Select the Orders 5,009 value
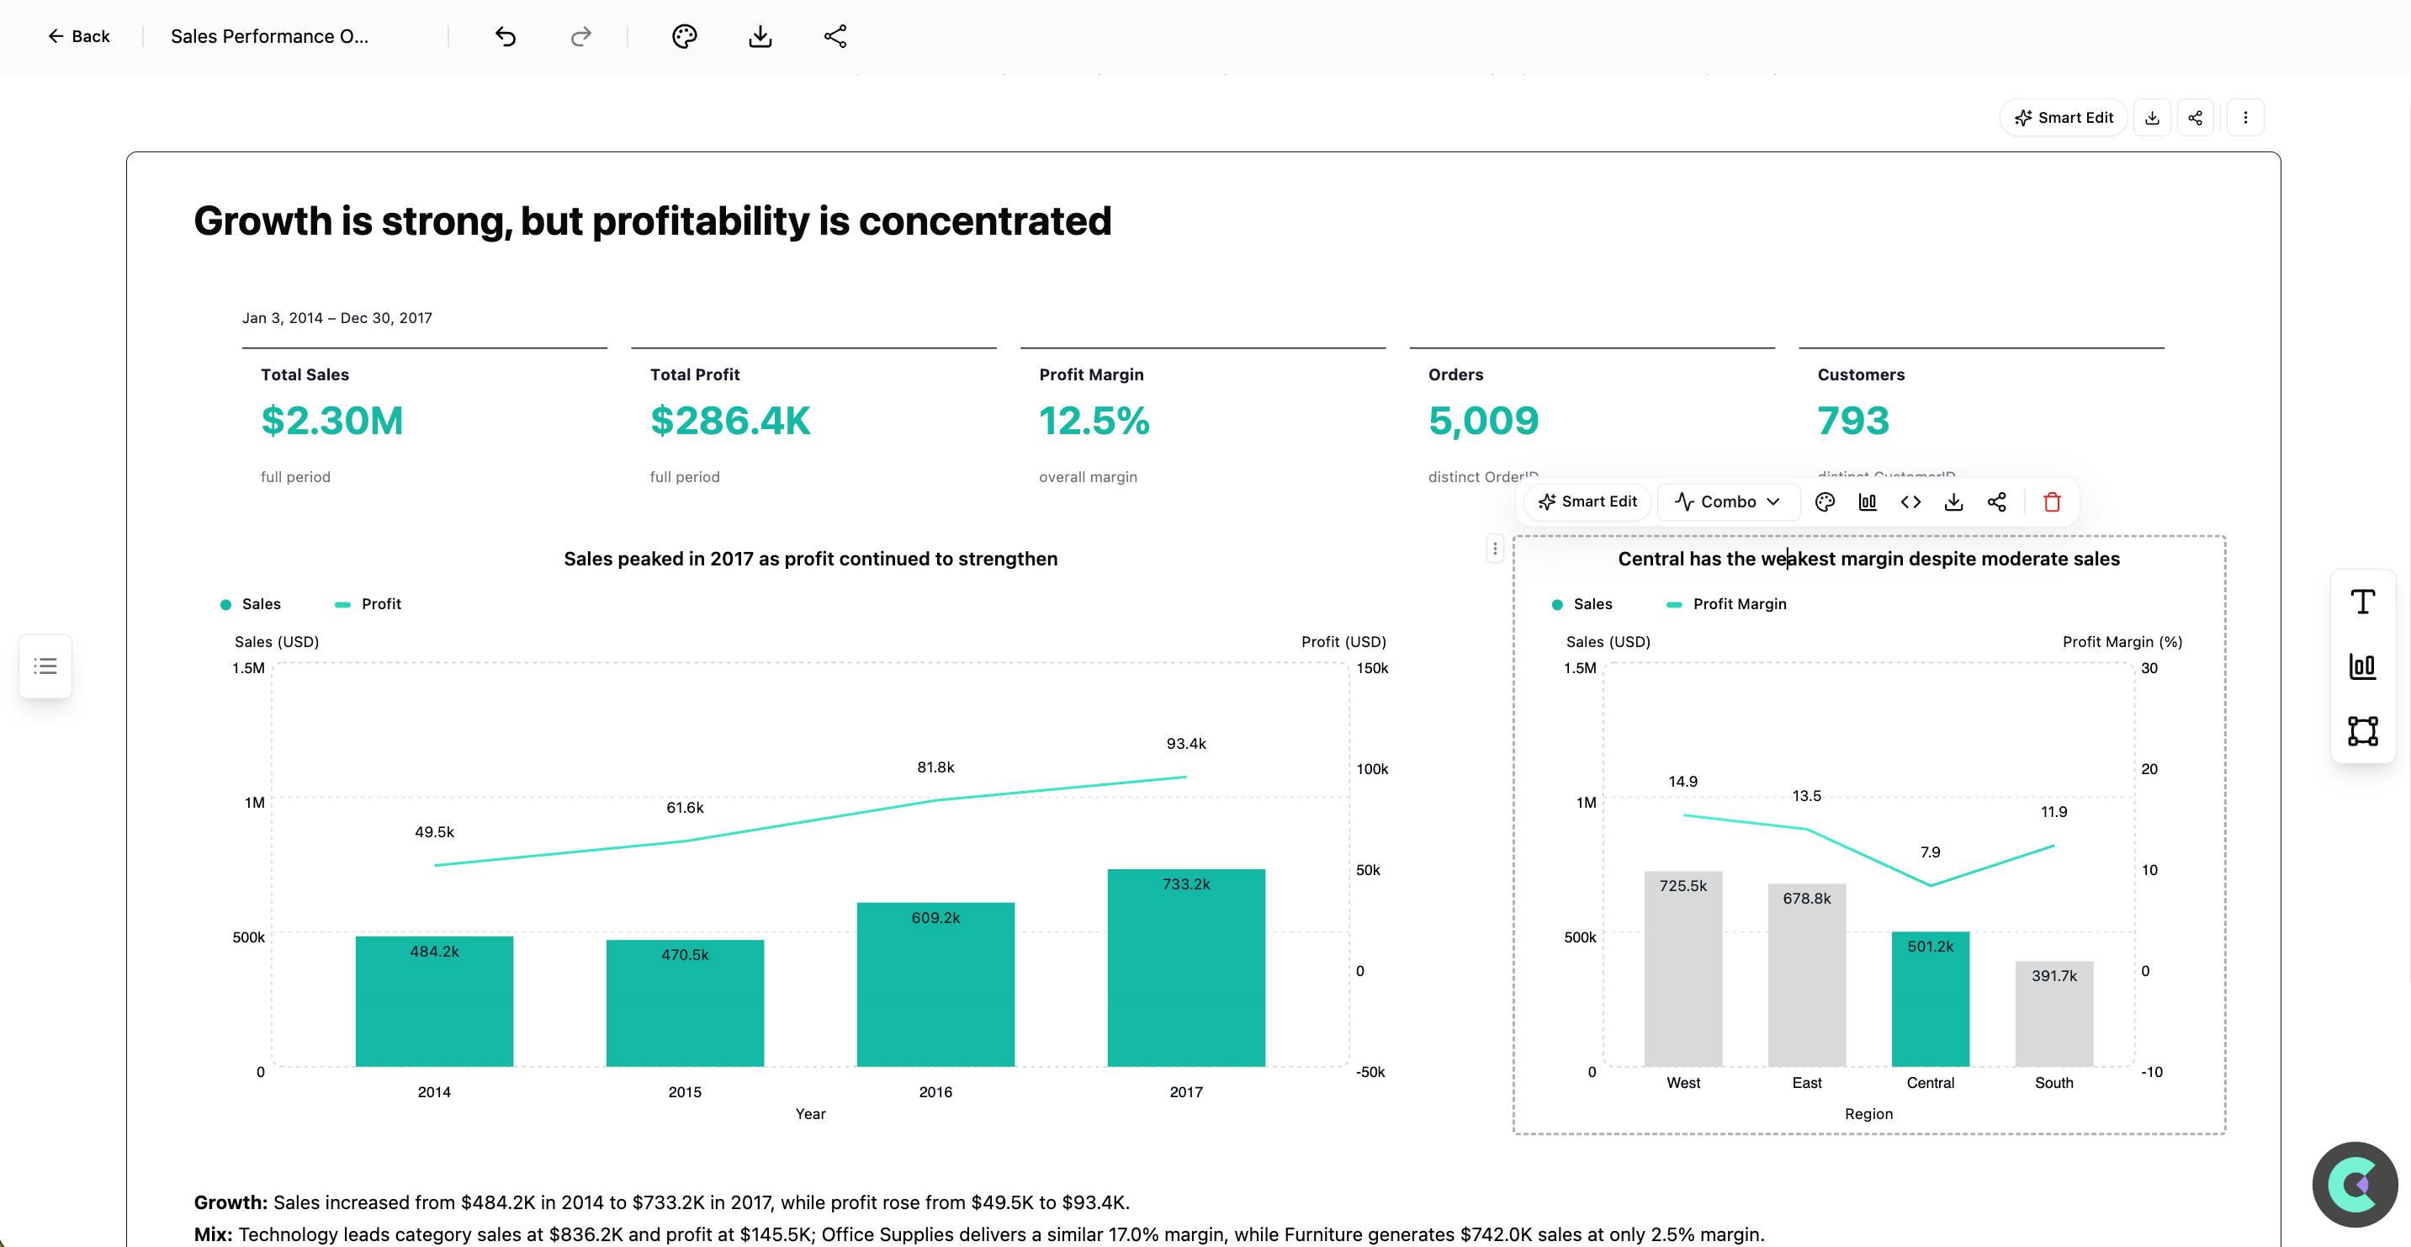This screenshot has width=2411, height=1247. (x=1483, y=422)
